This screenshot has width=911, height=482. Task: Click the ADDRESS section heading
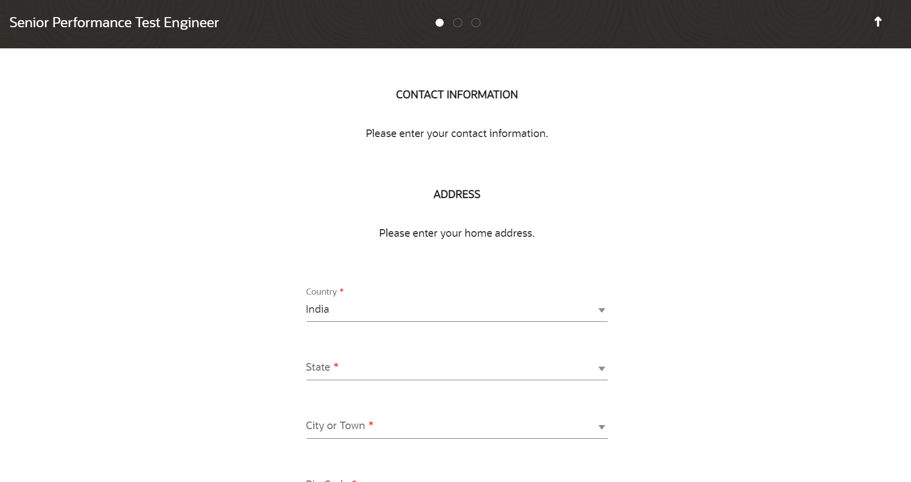click(457, 194)
